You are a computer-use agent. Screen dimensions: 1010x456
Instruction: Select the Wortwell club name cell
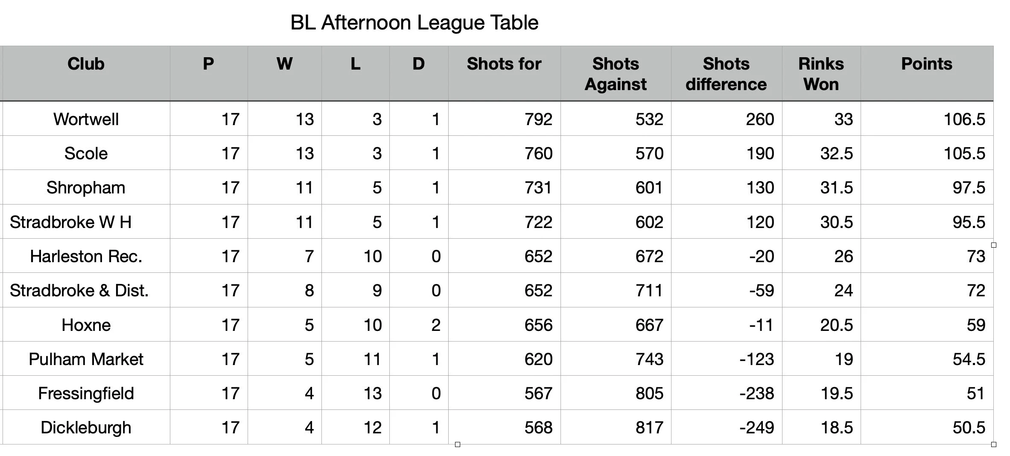coord(86,119)
